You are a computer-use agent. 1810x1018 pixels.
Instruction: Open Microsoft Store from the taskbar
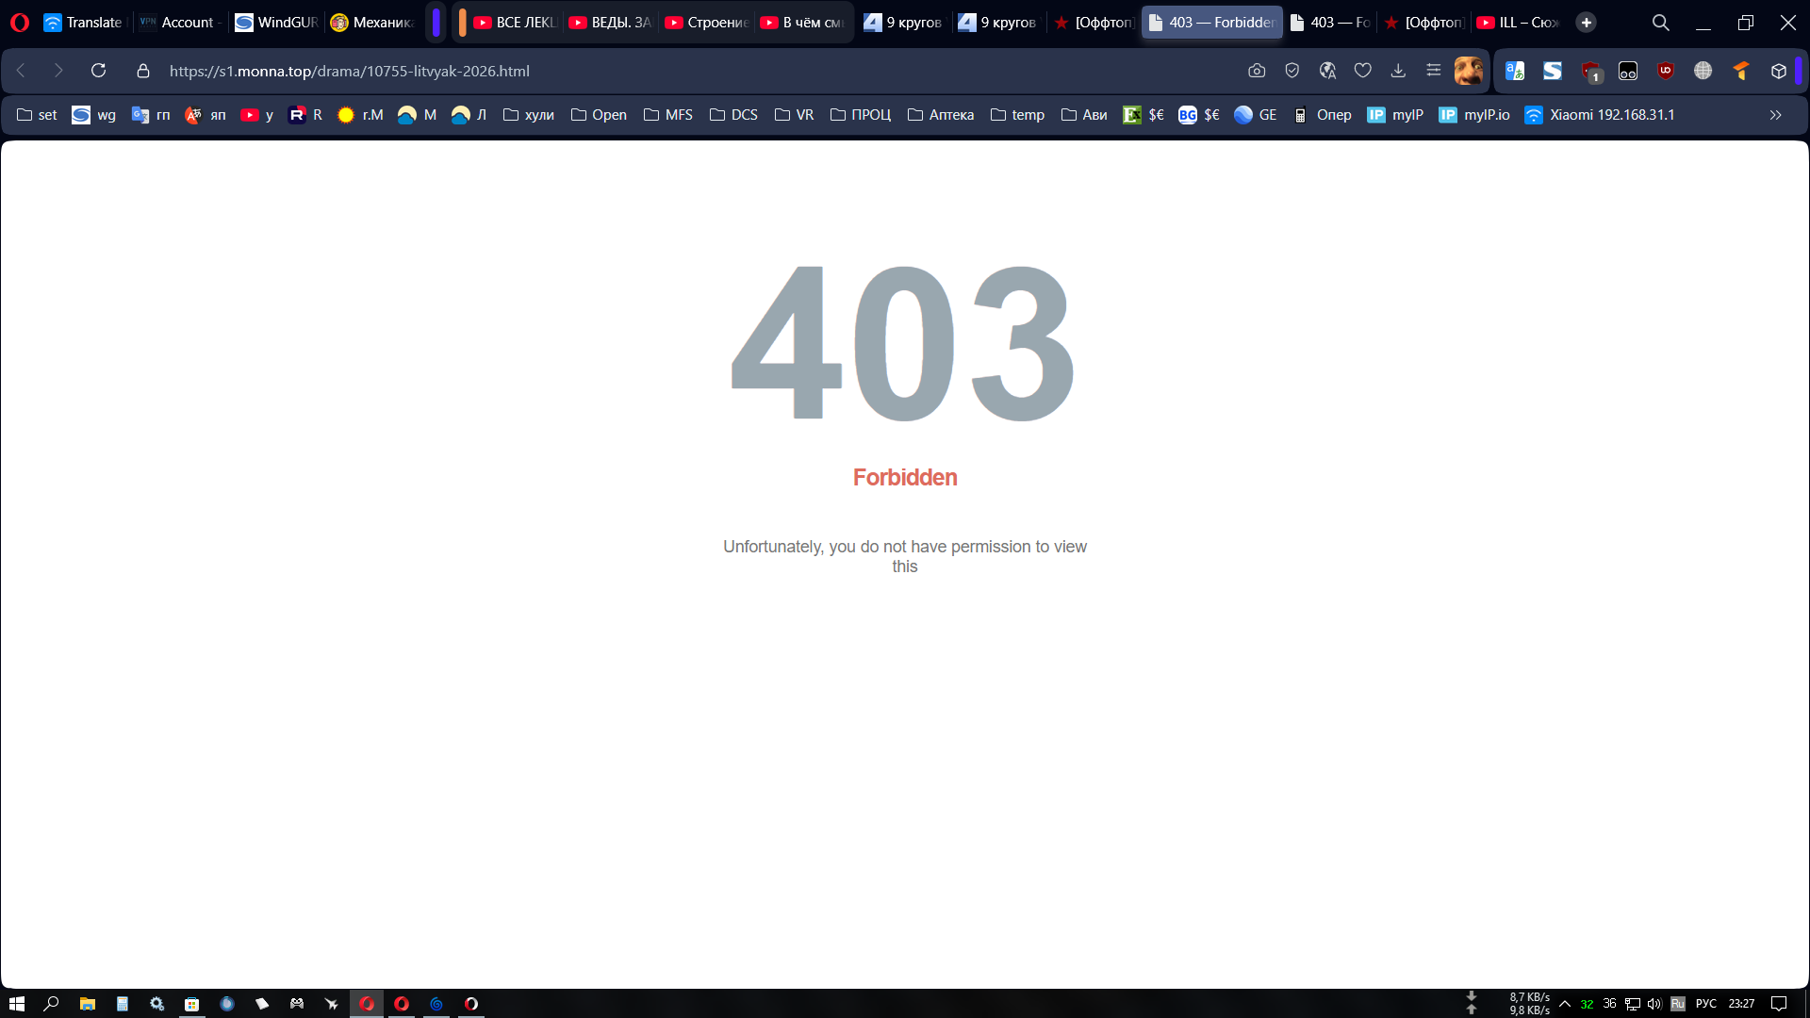(191, 1004)
